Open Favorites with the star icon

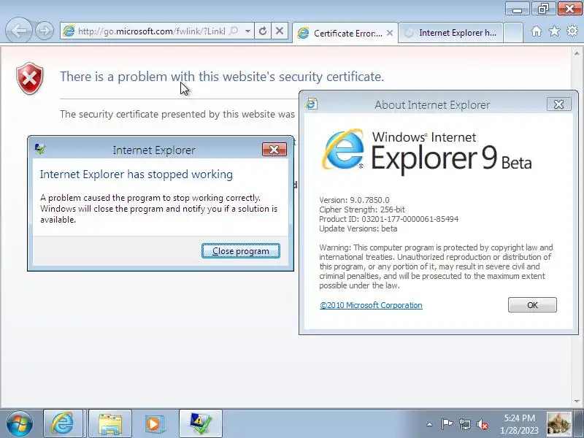[x=554, y=31]
